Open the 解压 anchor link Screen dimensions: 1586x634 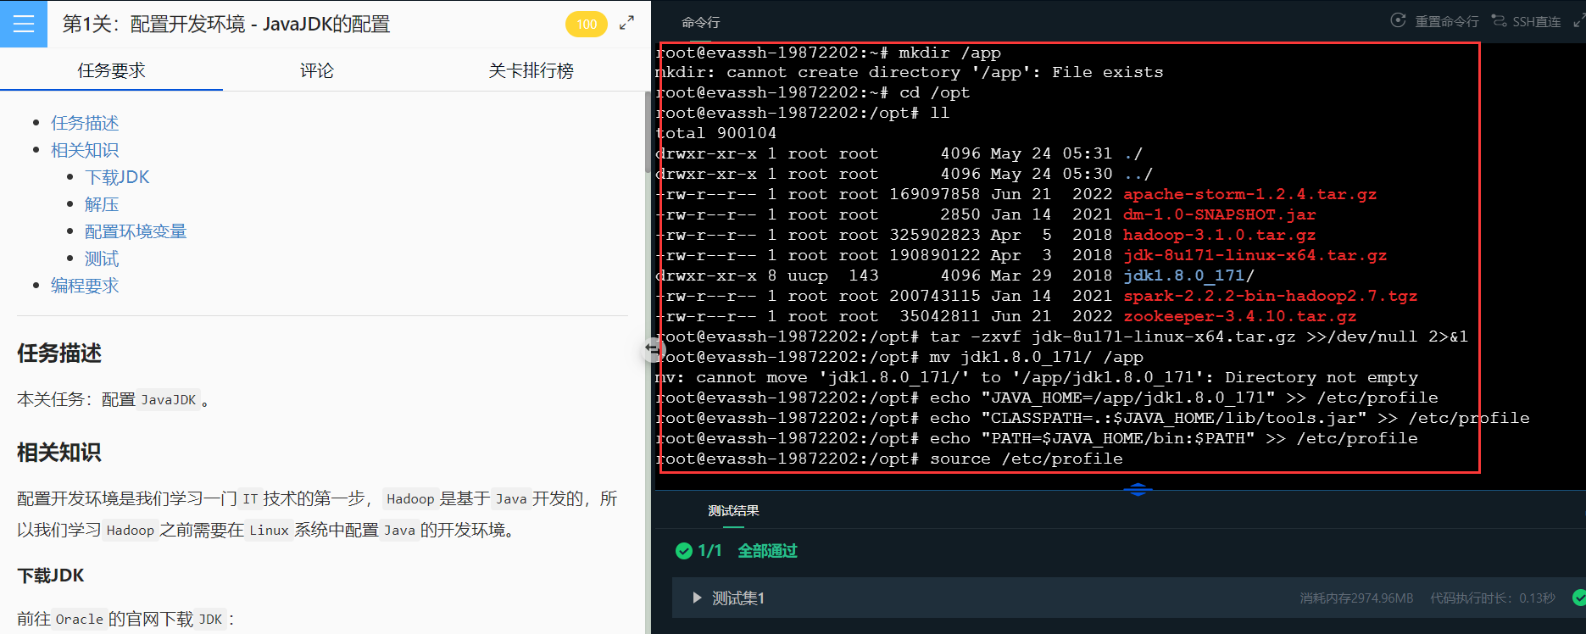tap(102, 204)
